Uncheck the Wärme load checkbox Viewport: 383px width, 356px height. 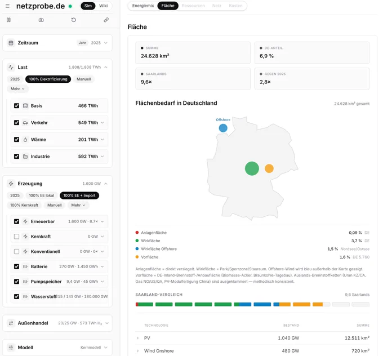tap(16, 140)
